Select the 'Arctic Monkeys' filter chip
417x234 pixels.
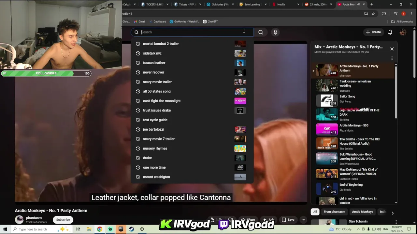point(362,212)
